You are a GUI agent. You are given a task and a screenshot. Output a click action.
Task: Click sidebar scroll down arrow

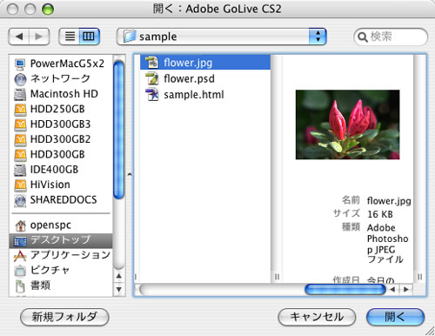click(119, 289)
